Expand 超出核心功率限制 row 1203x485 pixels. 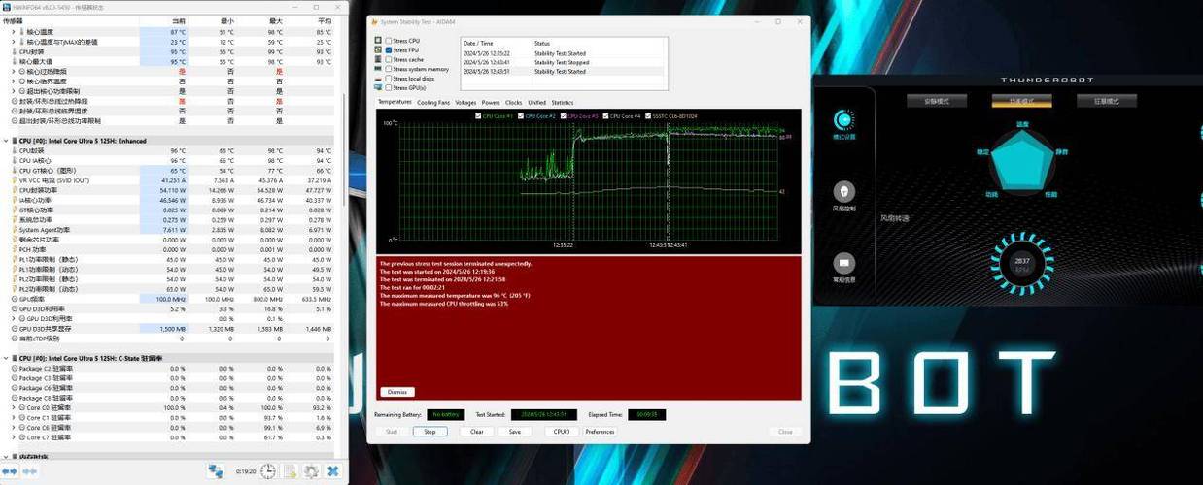click(x=13, y=91)
